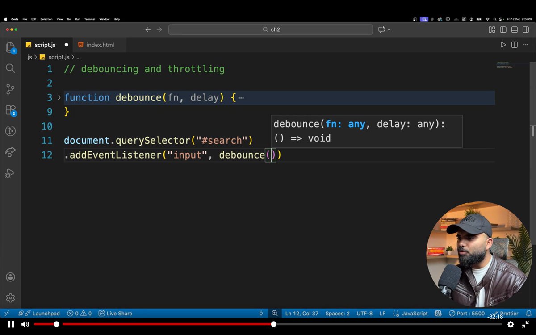Click the Customize Layout icon

tap(492, 29)
